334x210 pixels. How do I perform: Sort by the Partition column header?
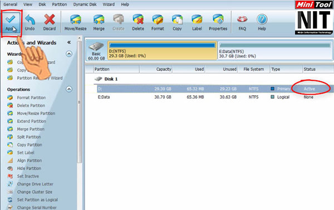point(116,69)
